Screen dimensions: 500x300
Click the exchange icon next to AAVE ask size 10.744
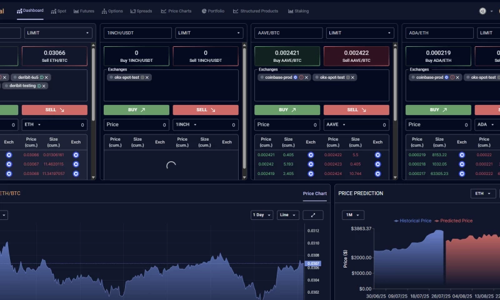pyautogui.click(x=377, y=174)
